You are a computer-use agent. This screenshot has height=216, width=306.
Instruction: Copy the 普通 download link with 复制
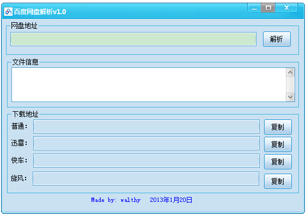tap(278, 127)
